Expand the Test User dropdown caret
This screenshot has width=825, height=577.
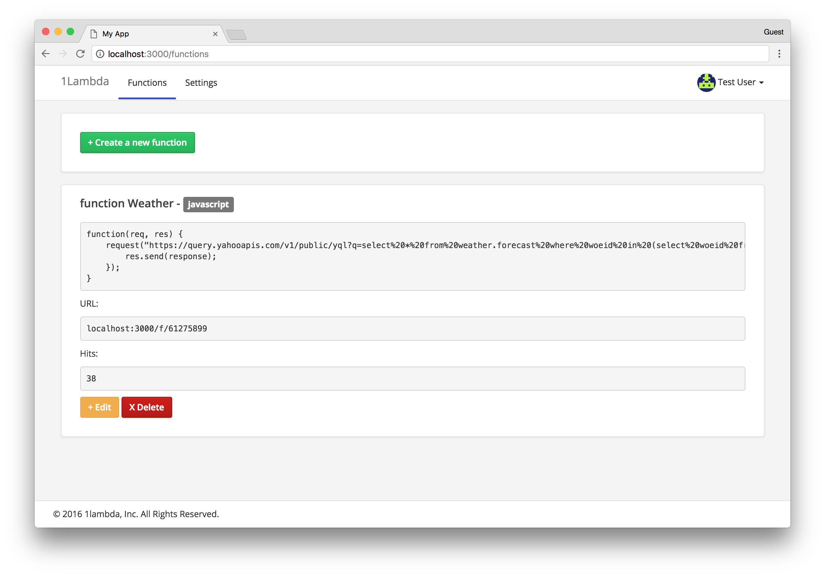761,83
